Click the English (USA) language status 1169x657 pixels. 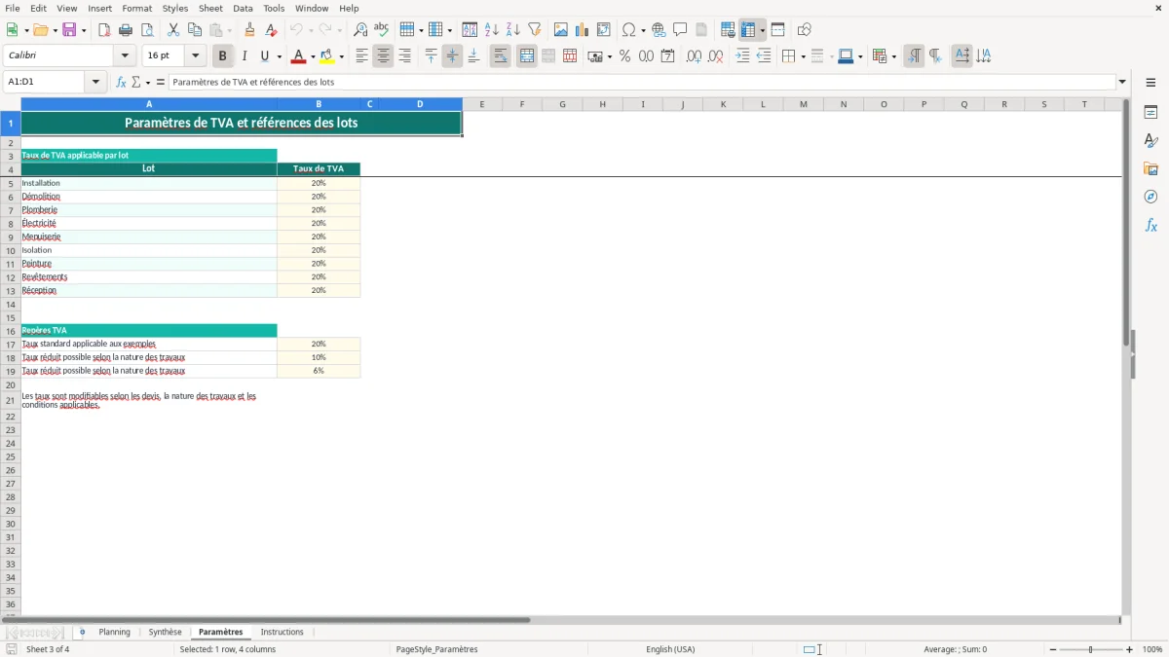pyautogui.click(x=670, y=649)
